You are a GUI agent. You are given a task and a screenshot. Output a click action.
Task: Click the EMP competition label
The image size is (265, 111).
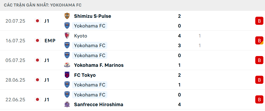50,41
